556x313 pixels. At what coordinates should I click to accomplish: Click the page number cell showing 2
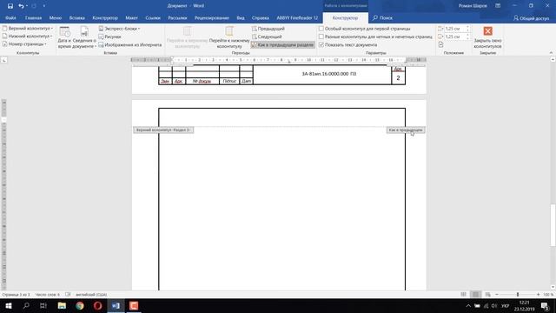point(398,78)
